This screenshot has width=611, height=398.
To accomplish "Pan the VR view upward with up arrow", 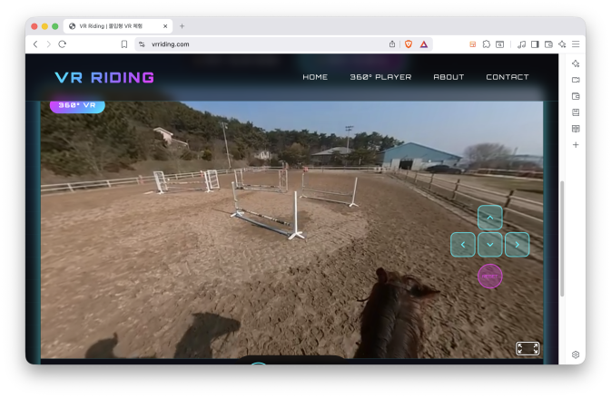I will [489, 218].
